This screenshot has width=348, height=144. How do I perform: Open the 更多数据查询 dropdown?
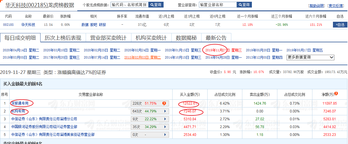click(x=310, y=57)
